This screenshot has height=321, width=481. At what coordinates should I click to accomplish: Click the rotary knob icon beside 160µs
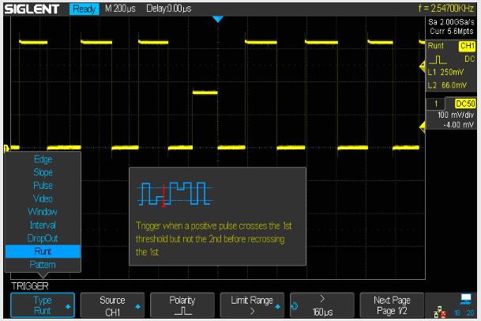pos(294,306)
